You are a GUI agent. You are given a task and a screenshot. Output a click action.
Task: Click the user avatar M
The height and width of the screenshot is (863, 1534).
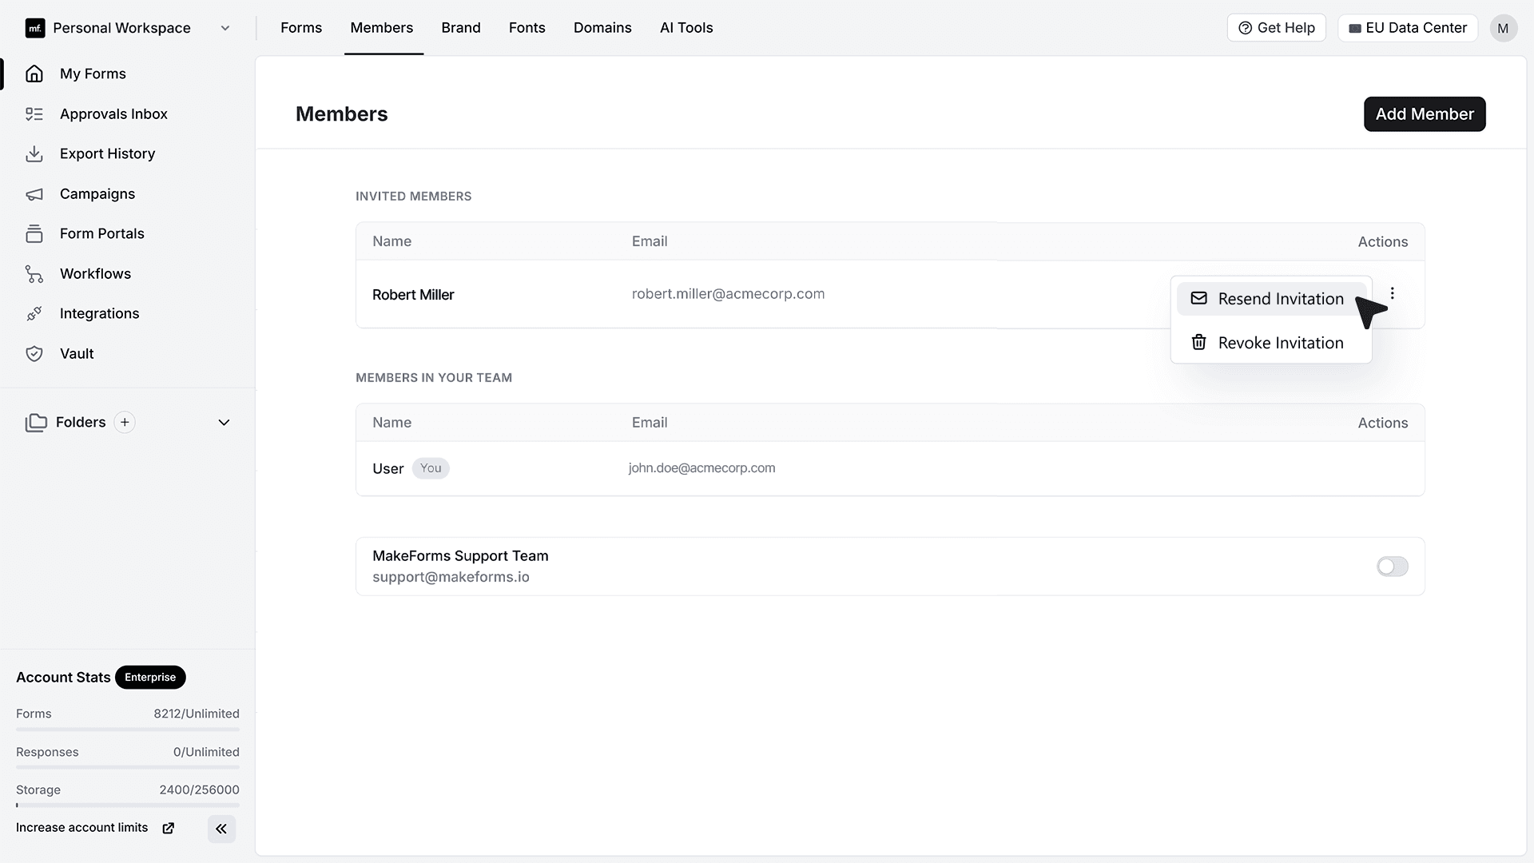pyautogui.click(x=1503, y=28)
